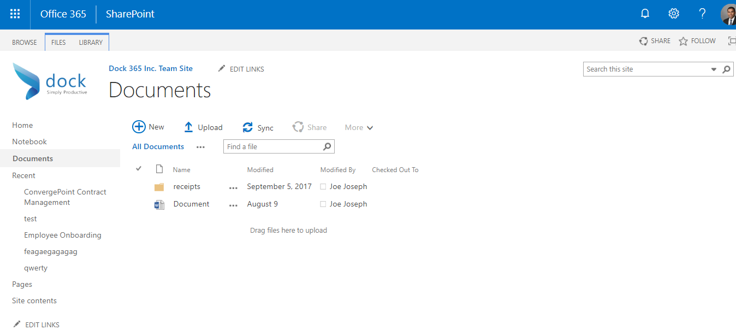Click the SHARE site icon

(644, 41)
